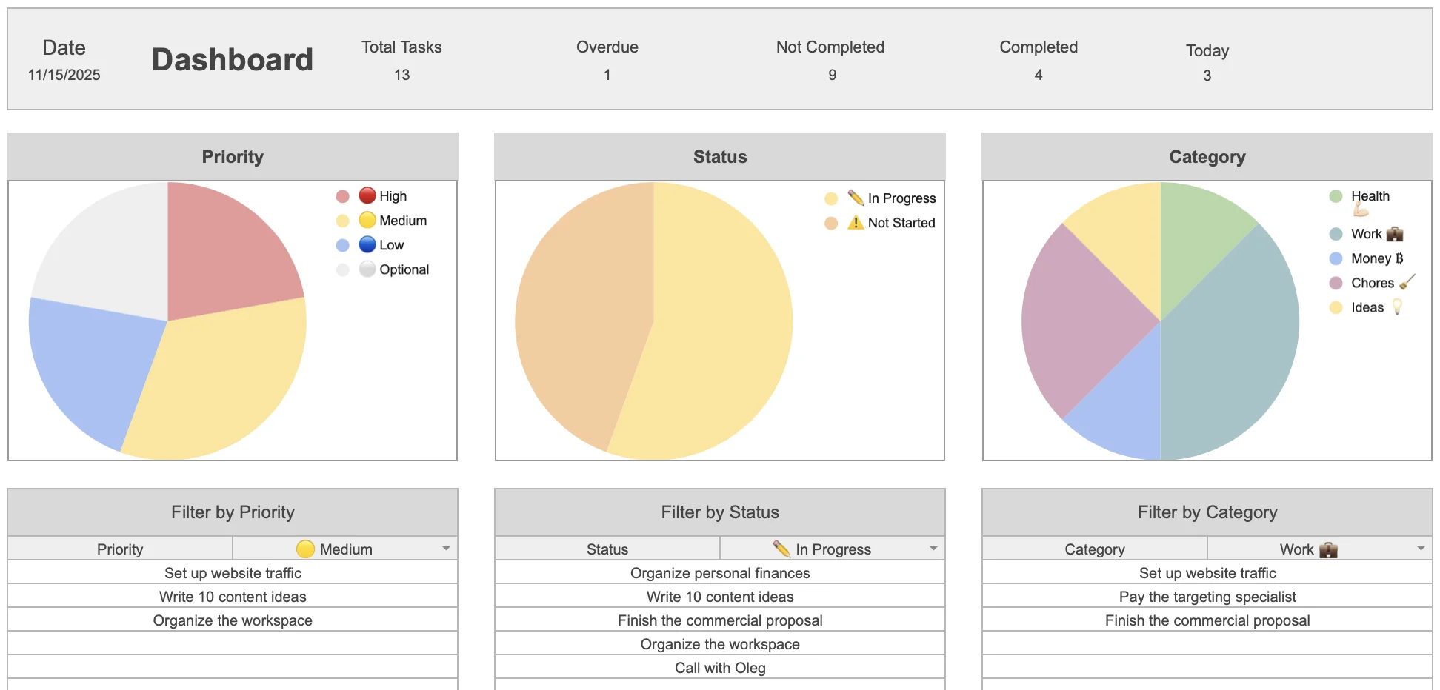Click the red High priority ball icon
The image size is (1440, 690).
point(367,195)
